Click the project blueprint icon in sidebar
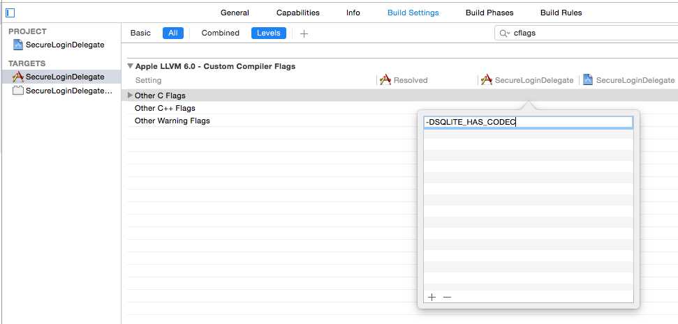 click(17, 45)
